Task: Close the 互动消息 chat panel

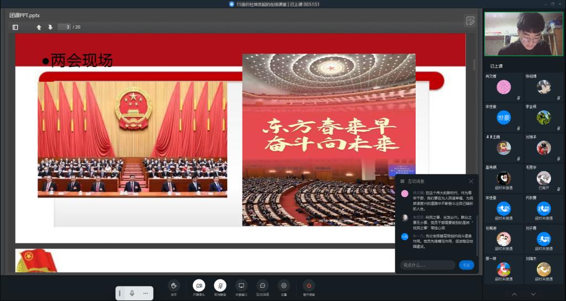Action: (471, 181)
